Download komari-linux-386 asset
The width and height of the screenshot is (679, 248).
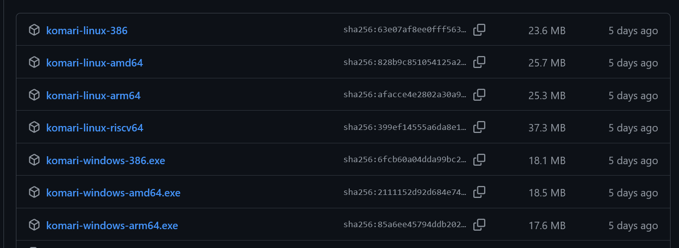click(x=87, y=31)
